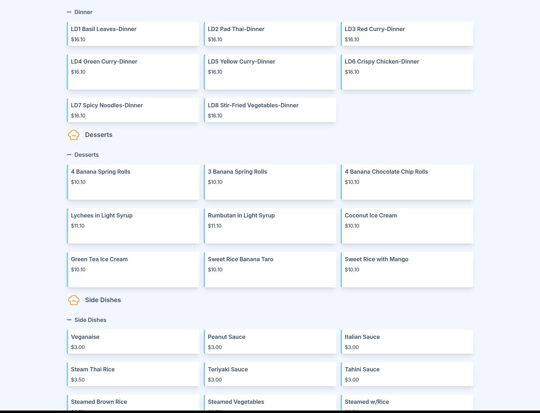Choose LD3 Red Curry-Dinner

[407, 34]
